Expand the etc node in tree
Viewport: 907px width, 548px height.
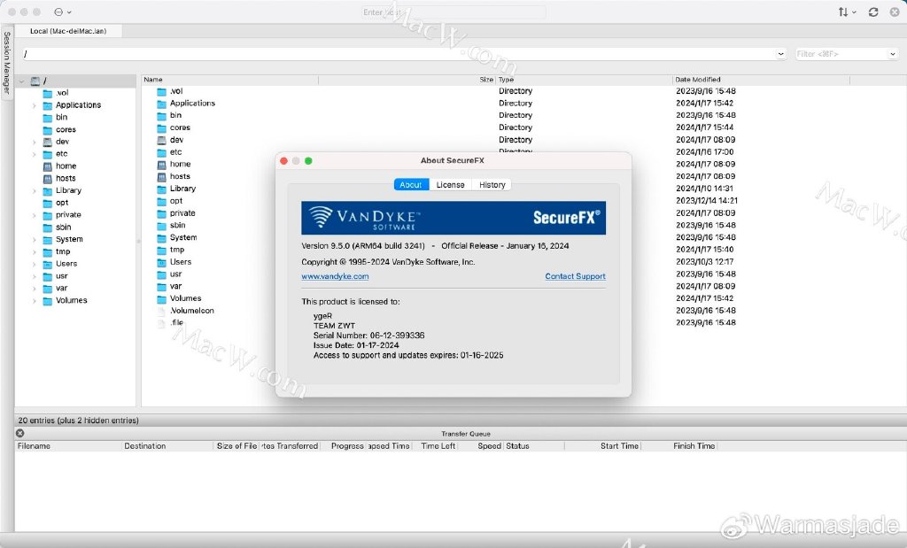35,154
